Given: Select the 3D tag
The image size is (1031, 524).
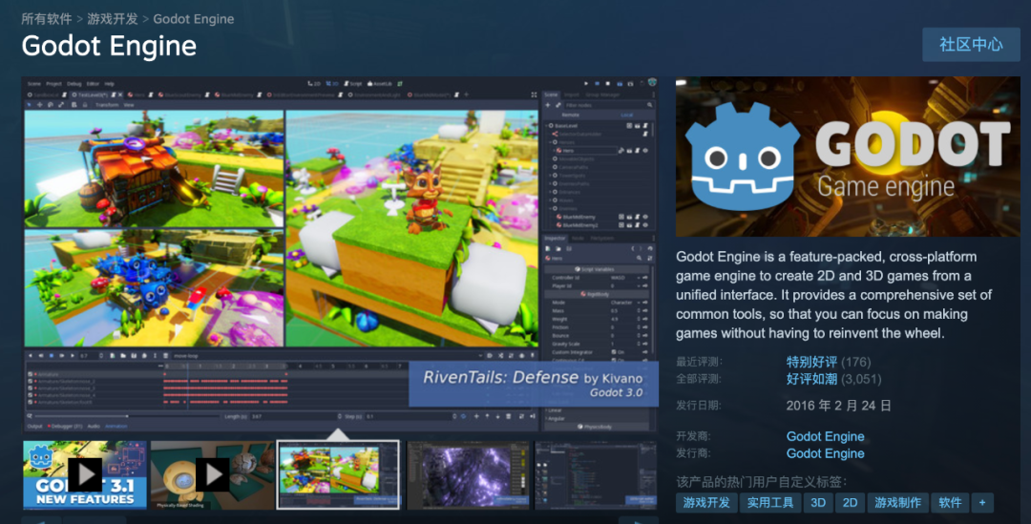Looking at the screenshot, I should coord(818,503).
